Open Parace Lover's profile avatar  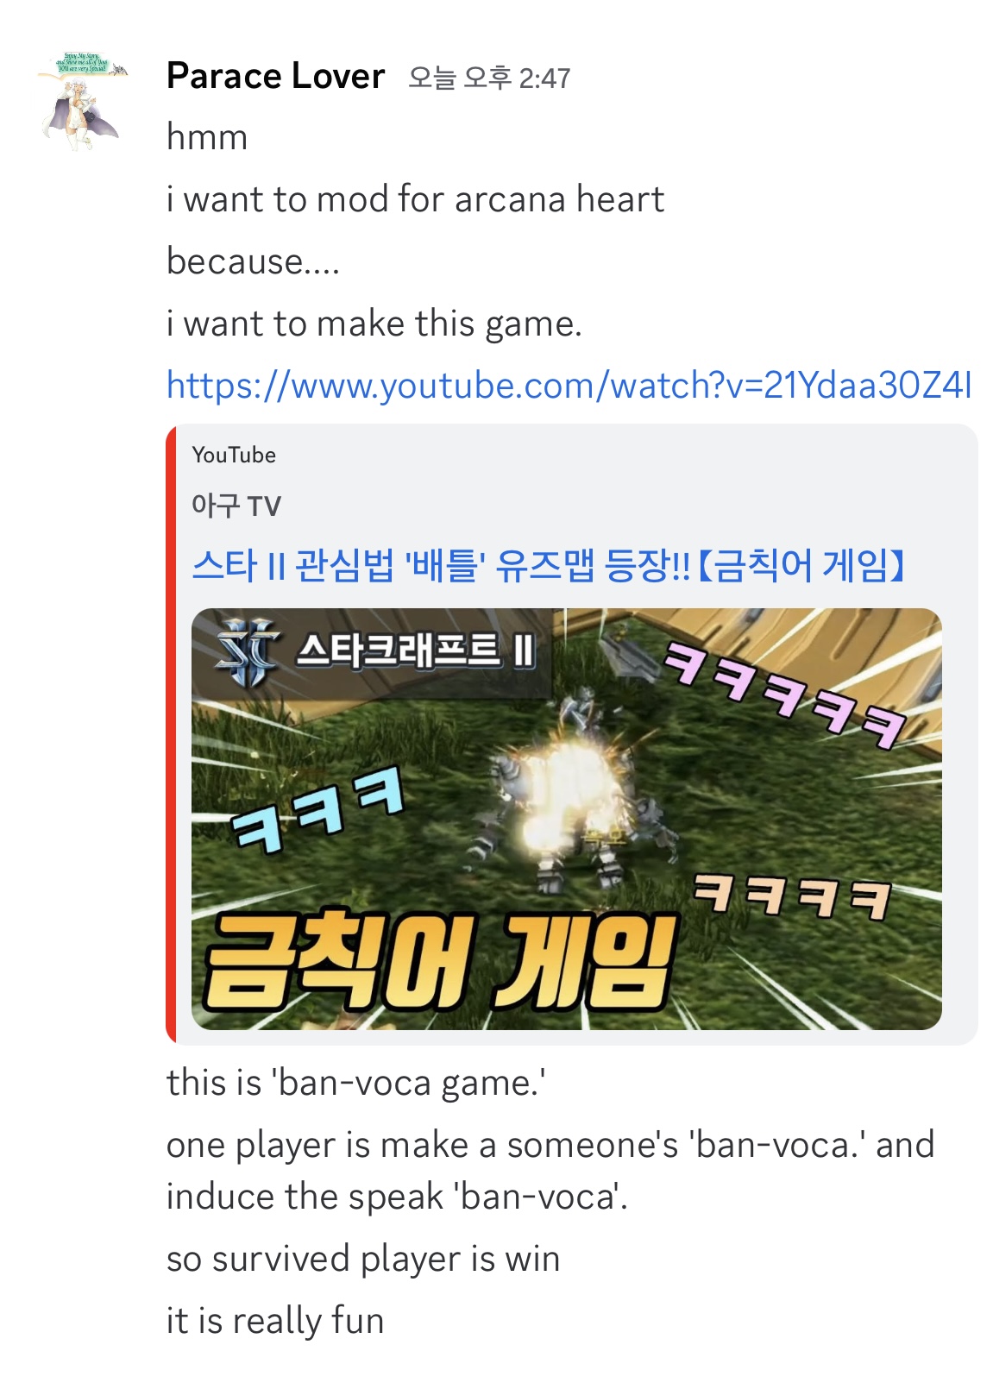[x=82, y=99]
